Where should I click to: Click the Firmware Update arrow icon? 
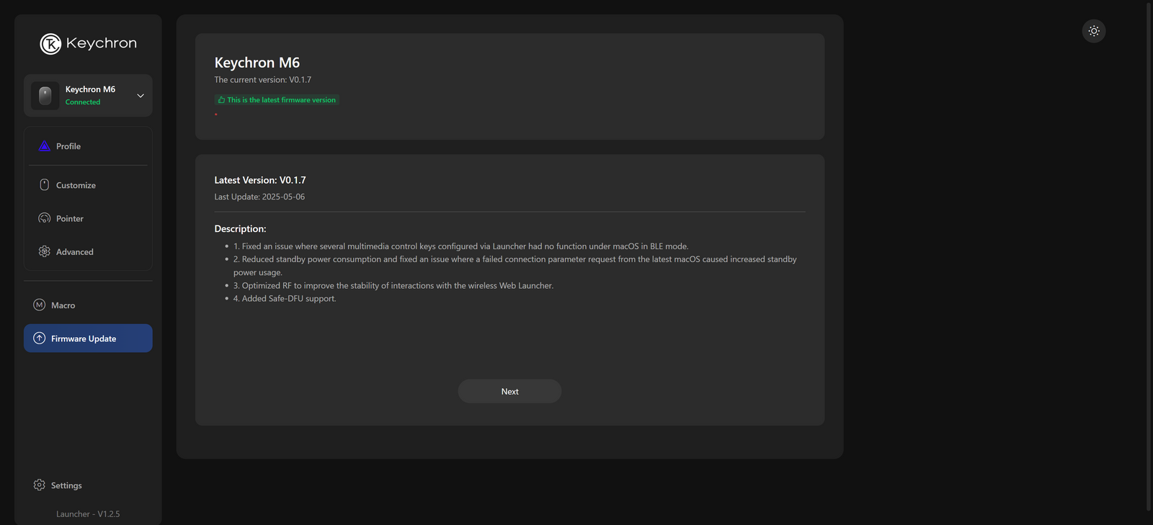pos(40,338)
